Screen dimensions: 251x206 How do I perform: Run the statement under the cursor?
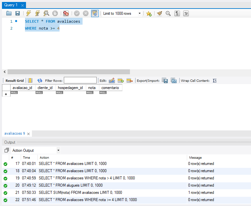coord(38,13)
